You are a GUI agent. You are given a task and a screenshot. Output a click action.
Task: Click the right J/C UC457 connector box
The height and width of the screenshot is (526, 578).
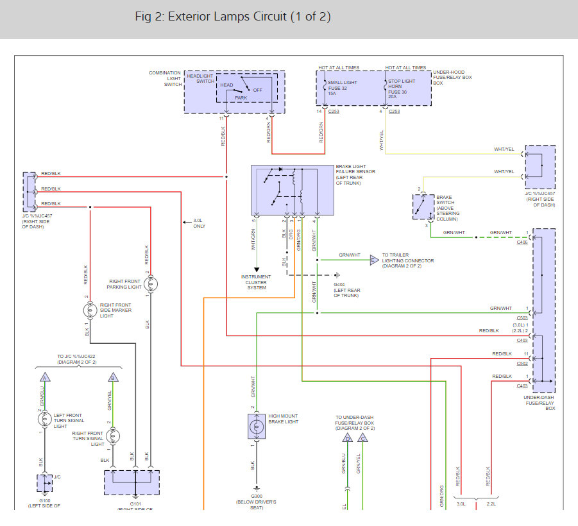click(540, 167)
